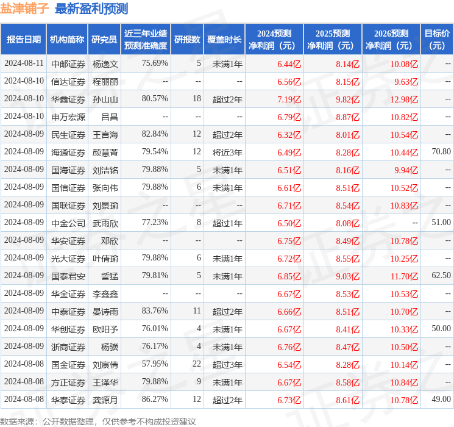The image size is (454, 427).
Task: Click 2024 profit forecast 7.19亿
Action: pos(289,99)
